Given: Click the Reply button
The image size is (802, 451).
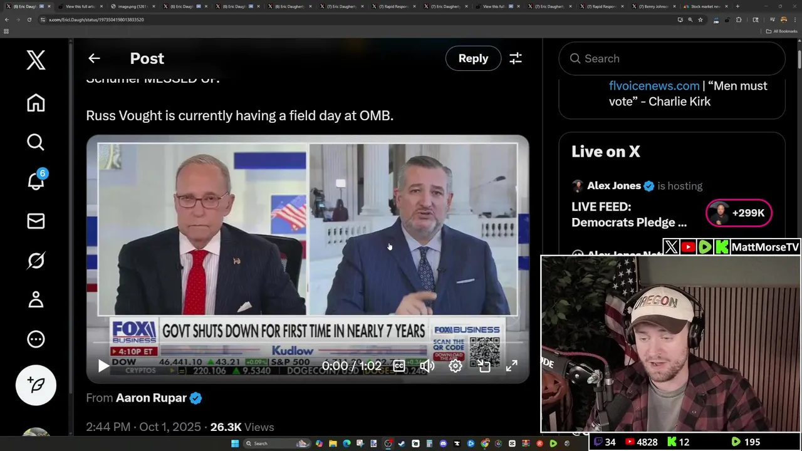Looking at the screenshot, I should click(473, 58).
